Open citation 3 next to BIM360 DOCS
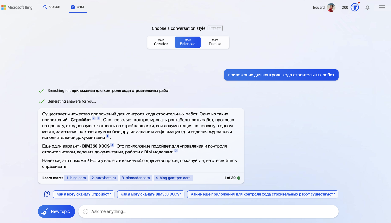Screen dimensions: 391x223 point(113,145)
